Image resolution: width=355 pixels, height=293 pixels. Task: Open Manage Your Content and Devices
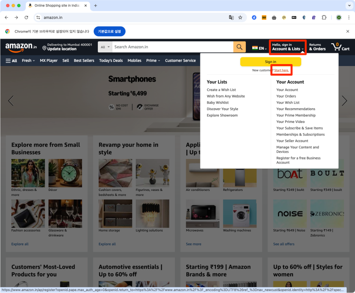pyautogui.click(x=297, y=149)
